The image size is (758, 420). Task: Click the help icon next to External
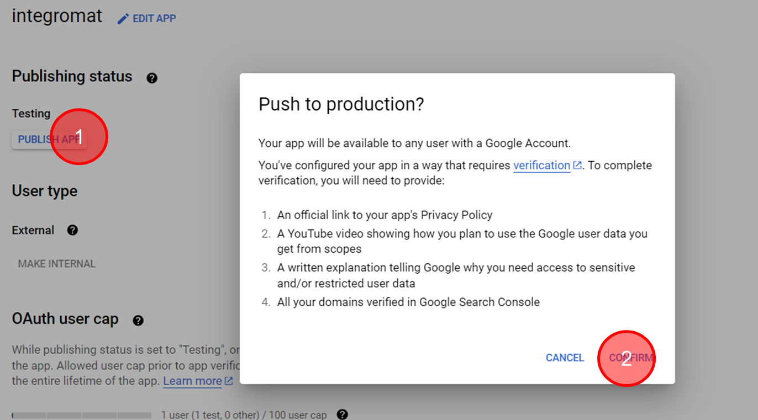click(72, 230)
